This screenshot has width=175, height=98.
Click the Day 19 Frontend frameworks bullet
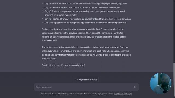tap(87, 19)
